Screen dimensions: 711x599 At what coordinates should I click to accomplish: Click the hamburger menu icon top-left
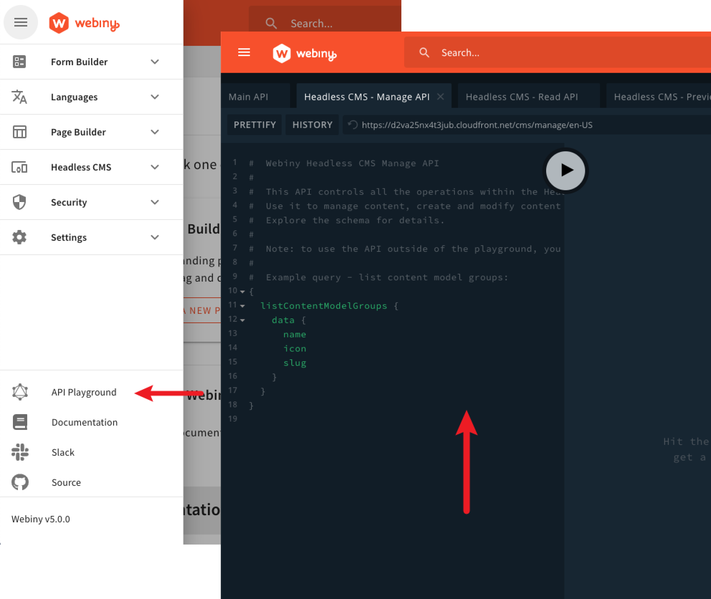(x=20, y=21)
